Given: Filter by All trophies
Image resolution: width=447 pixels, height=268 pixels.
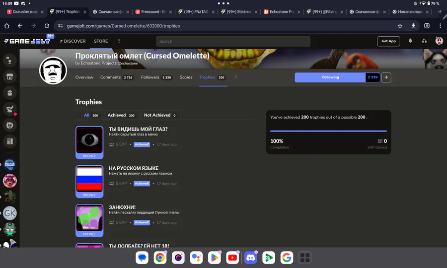Looking at the screenshot, I should coord(91,115).
